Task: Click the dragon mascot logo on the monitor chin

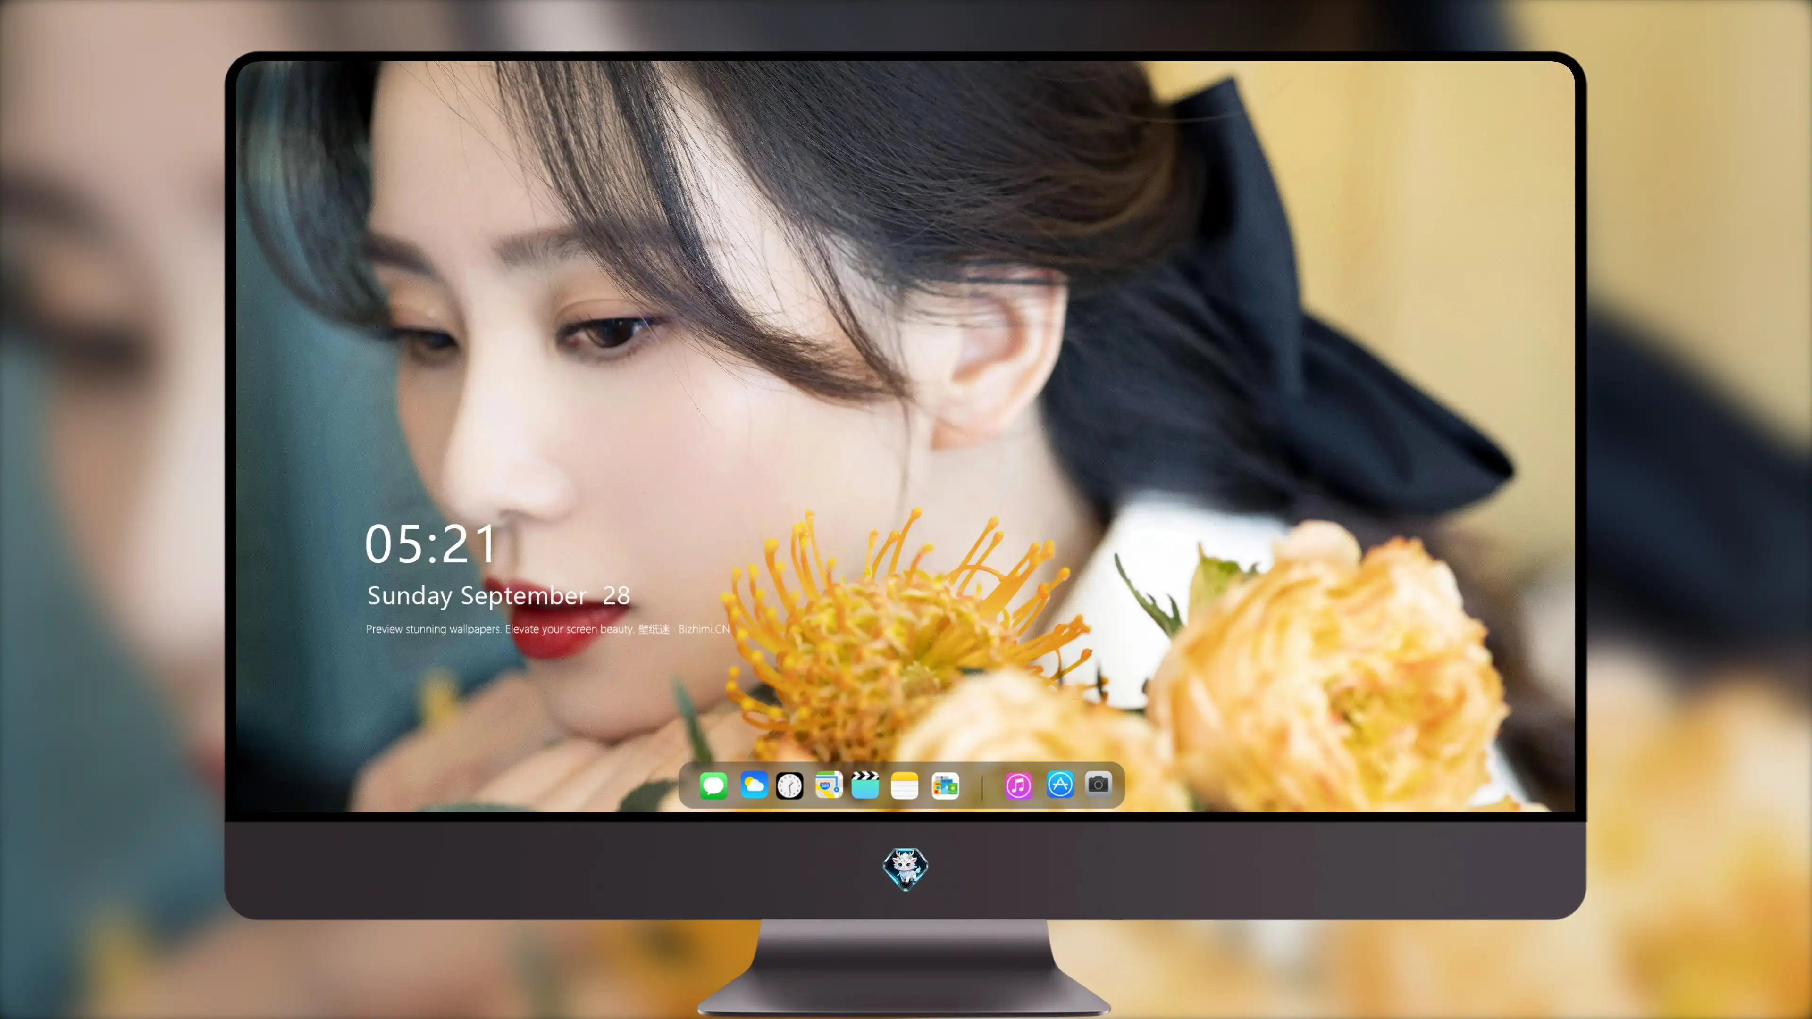Action: tap(906, 869)
